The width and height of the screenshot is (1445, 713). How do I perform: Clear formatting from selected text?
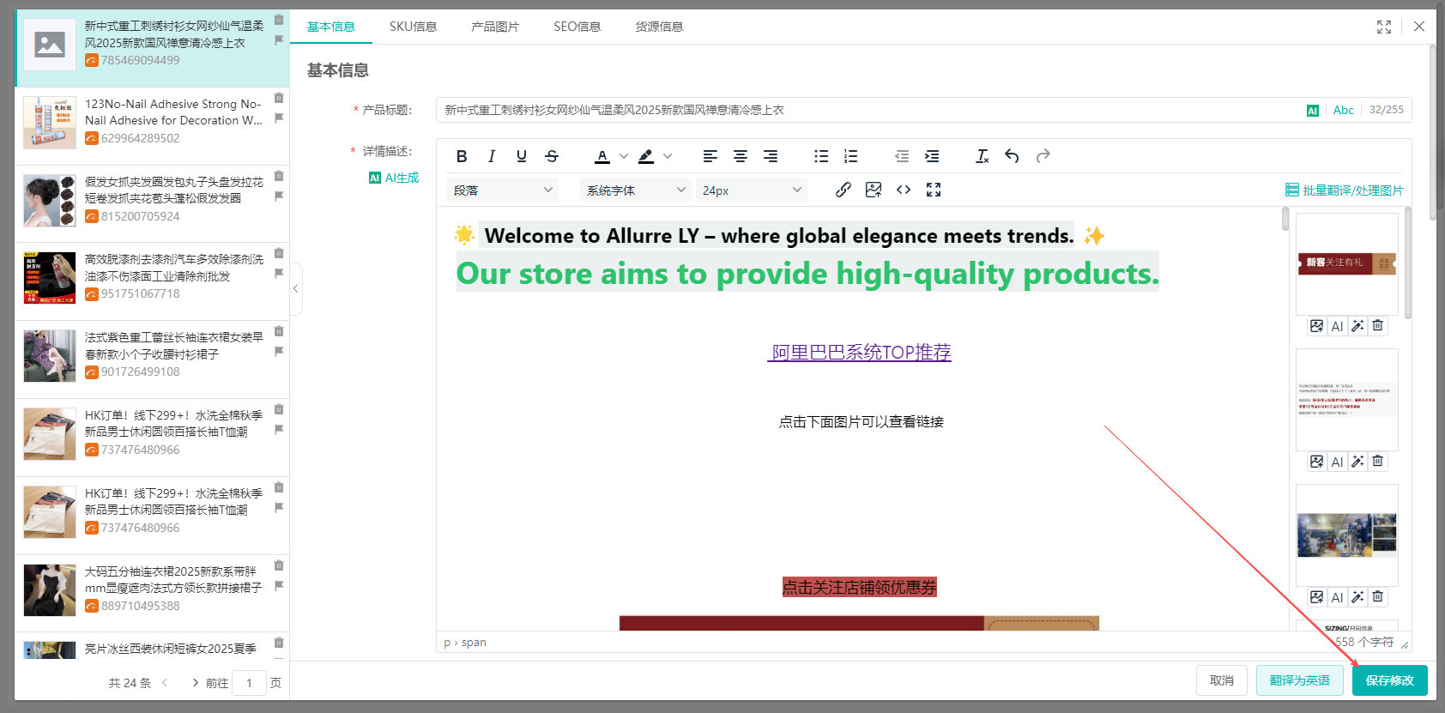[982, 156]
